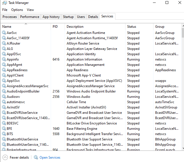Open the View menu
184x162 pixels.
[x=31, y=10]
